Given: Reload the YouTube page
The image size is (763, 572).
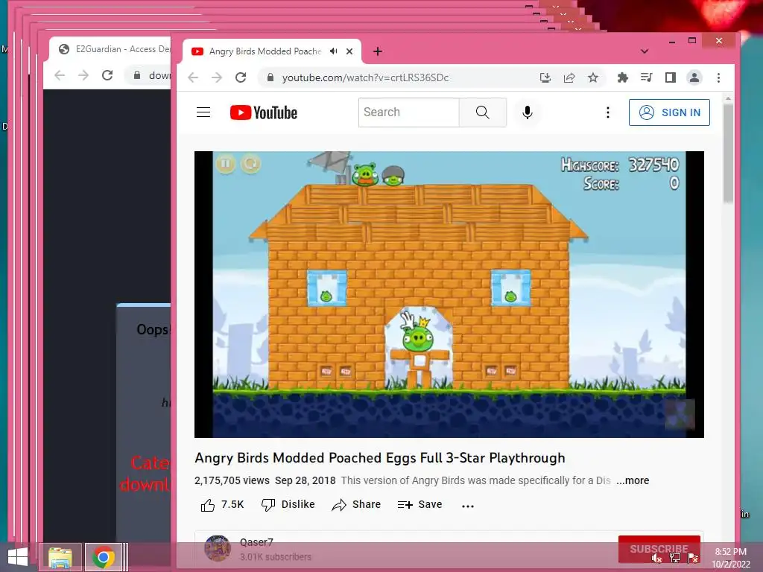Looking at the screenshot, I should tap(241, 77).
